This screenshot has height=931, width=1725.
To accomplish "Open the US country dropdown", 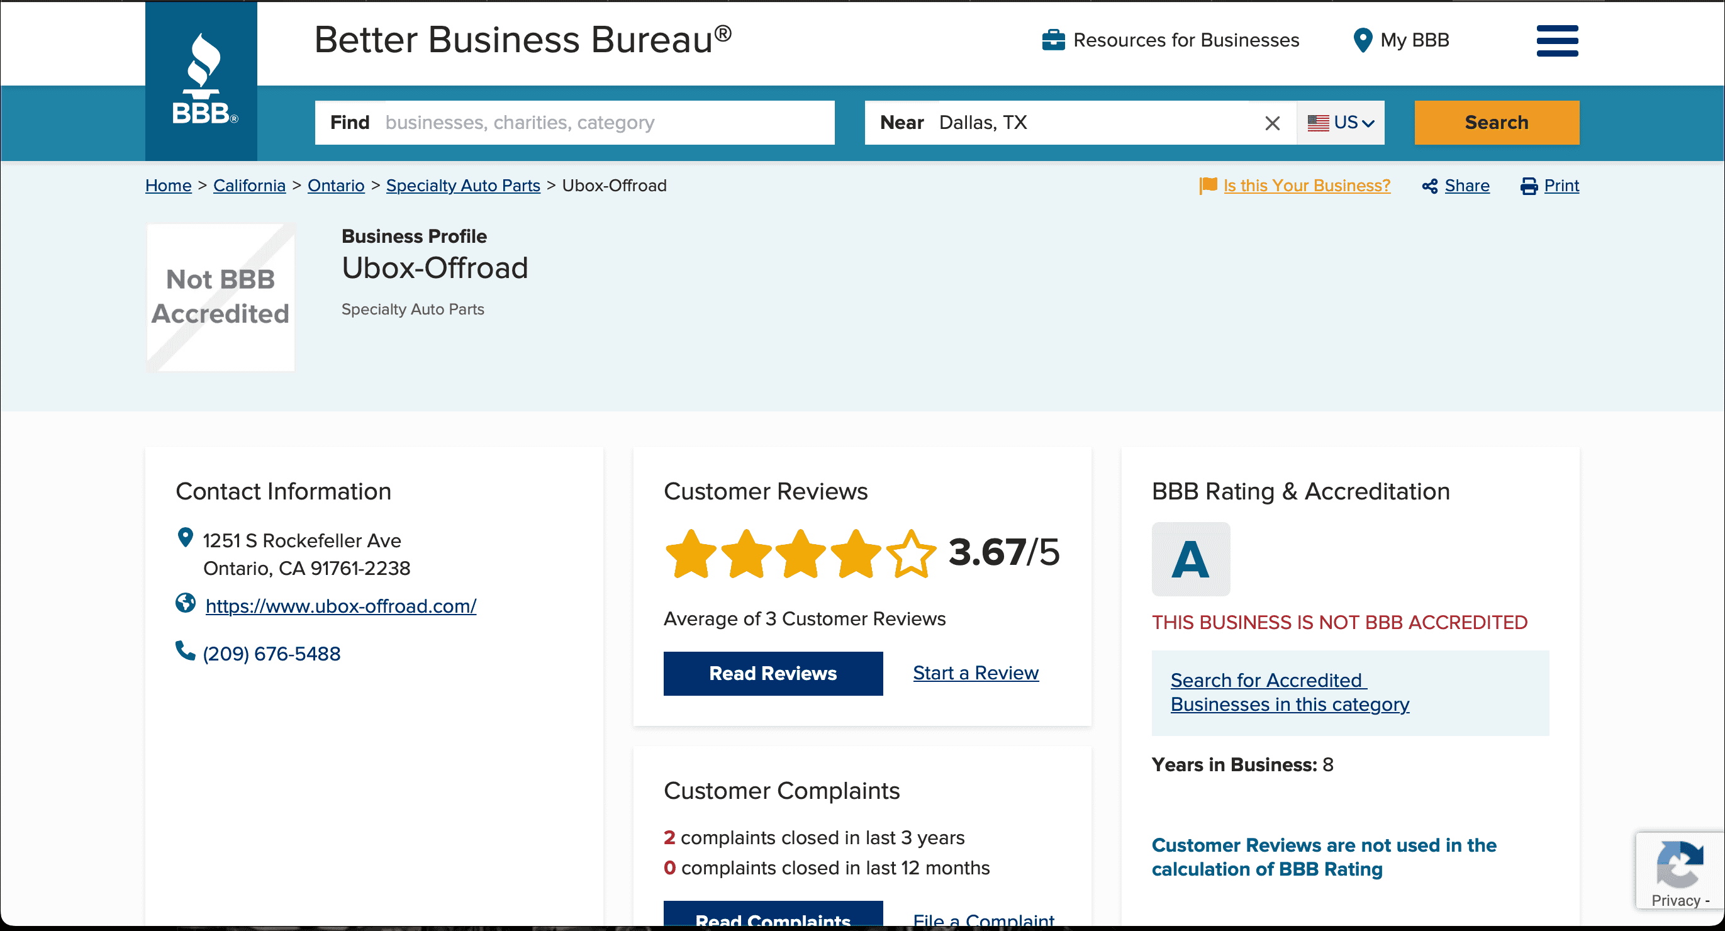I will [x=1341, y=123].
